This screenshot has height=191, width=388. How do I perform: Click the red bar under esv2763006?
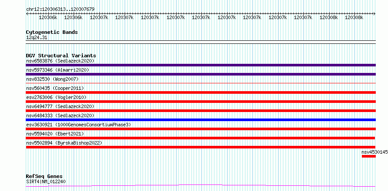point(201,102)
